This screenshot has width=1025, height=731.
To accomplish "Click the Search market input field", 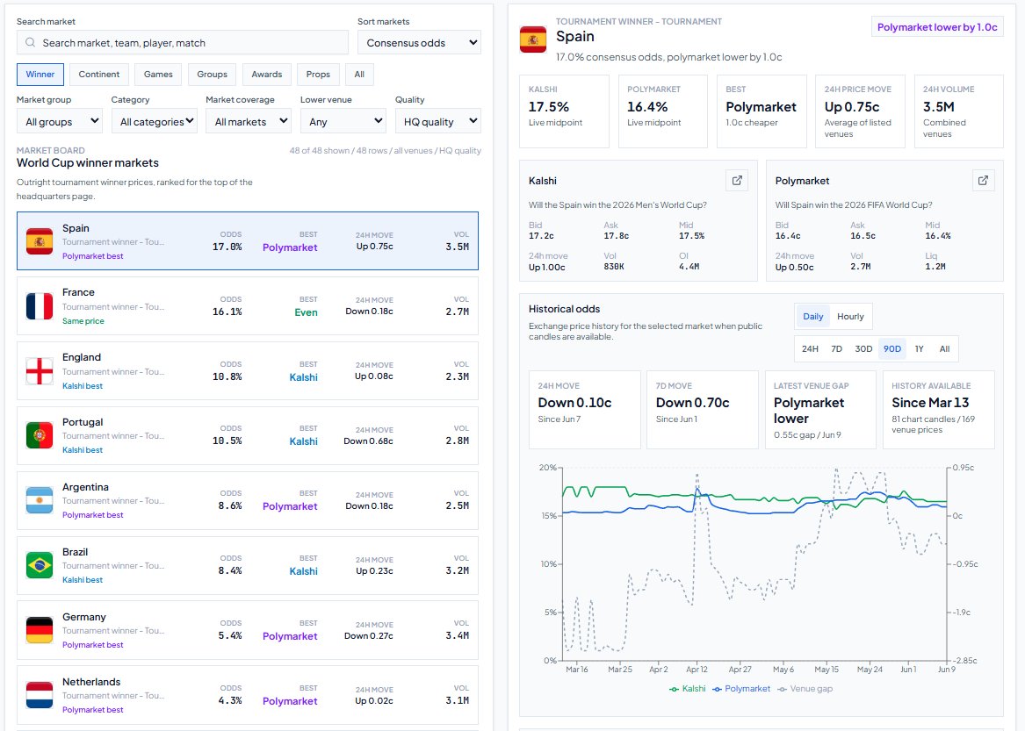I will click(183, 42).
